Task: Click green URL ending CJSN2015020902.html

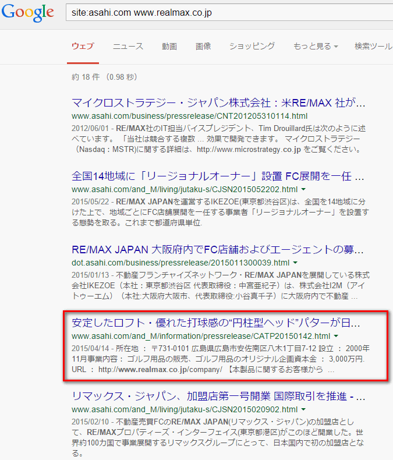Action: coord(185,409)
